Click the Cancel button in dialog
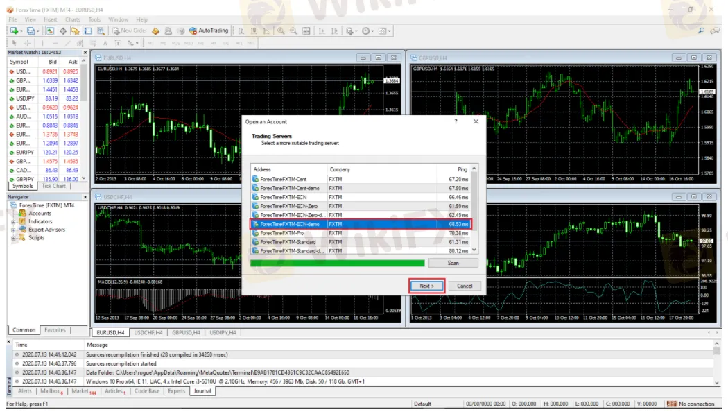The image size is (728, 412). (x=465, y=286)
